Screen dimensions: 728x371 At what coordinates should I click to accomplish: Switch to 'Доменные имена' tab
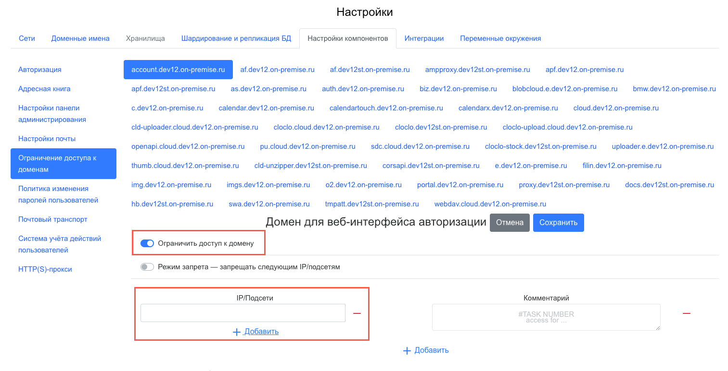(80, 38)
